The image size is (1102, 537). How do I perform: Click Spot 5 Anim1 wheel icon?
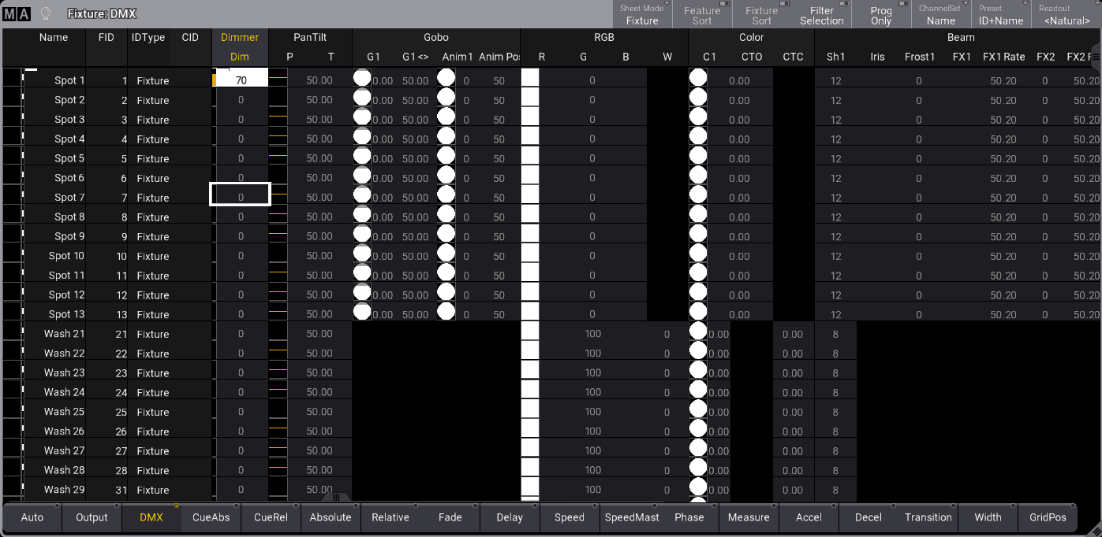tap(446, 157)
